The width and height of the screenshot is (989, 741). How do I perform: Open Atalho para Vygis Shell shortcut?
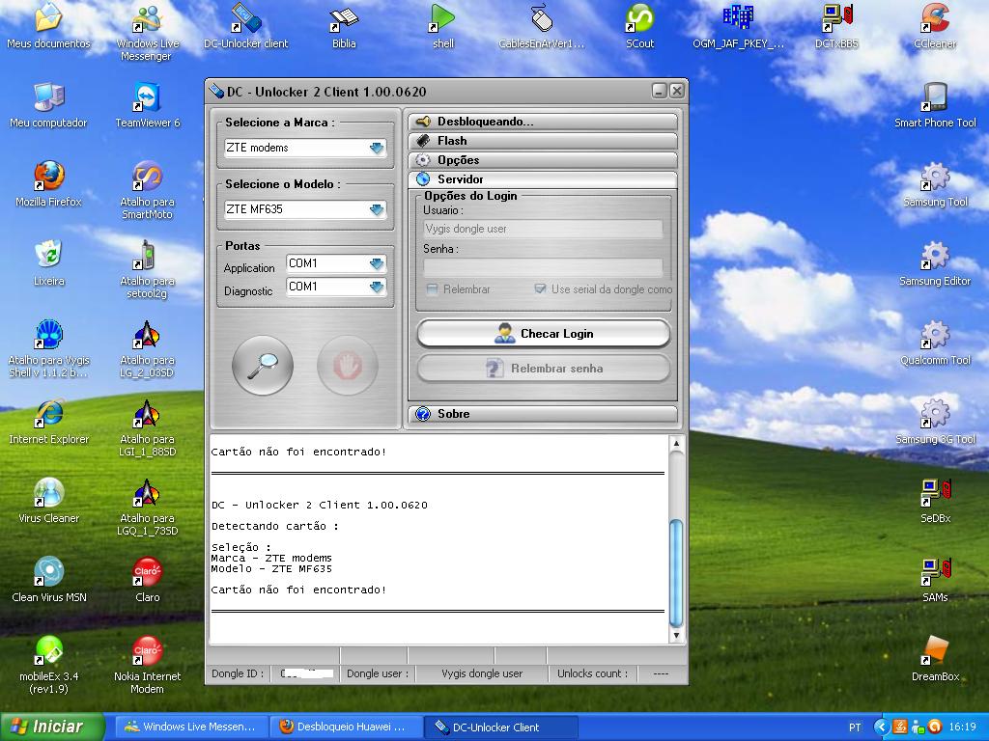(48, 349)
